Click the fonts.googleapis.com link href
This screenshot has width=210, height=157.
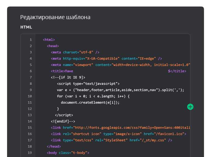127,128
